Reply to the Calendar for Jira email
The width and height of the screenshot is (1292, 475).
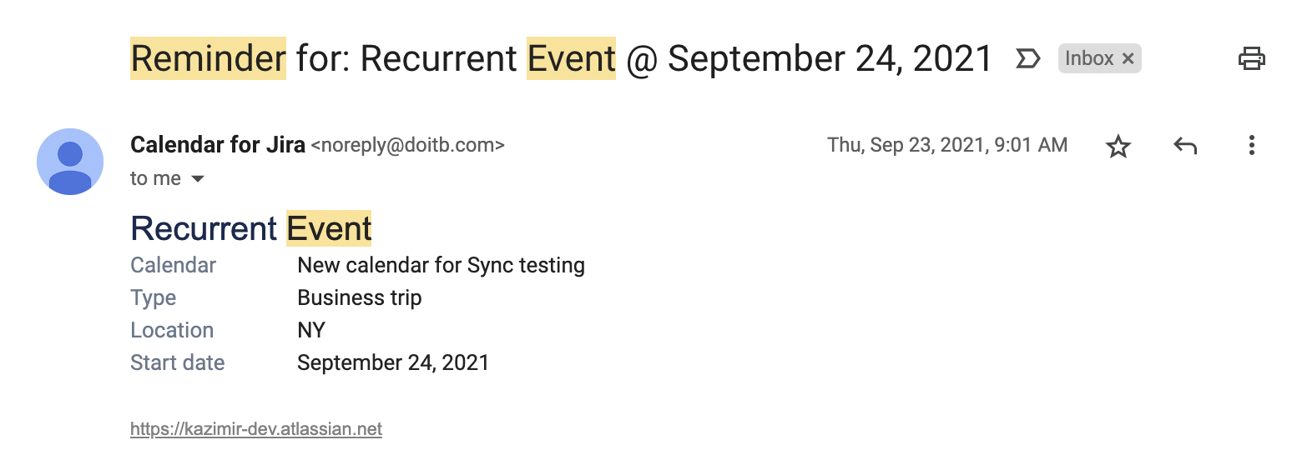(x=1185, y=147)
